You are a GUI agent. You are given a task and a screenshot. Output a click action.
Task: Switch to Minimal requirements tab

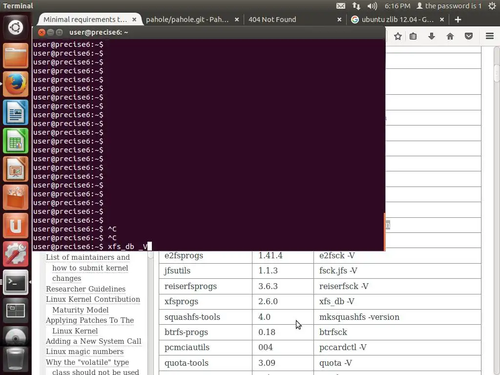(85, 20)
